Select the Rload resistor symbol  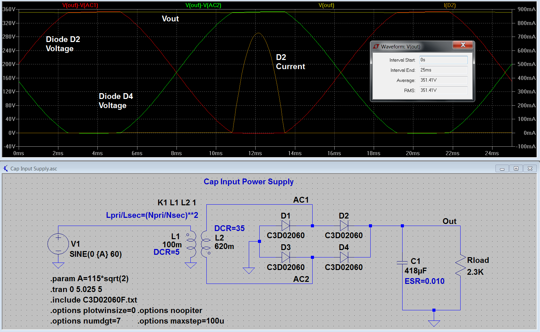[x=461, y=265]
